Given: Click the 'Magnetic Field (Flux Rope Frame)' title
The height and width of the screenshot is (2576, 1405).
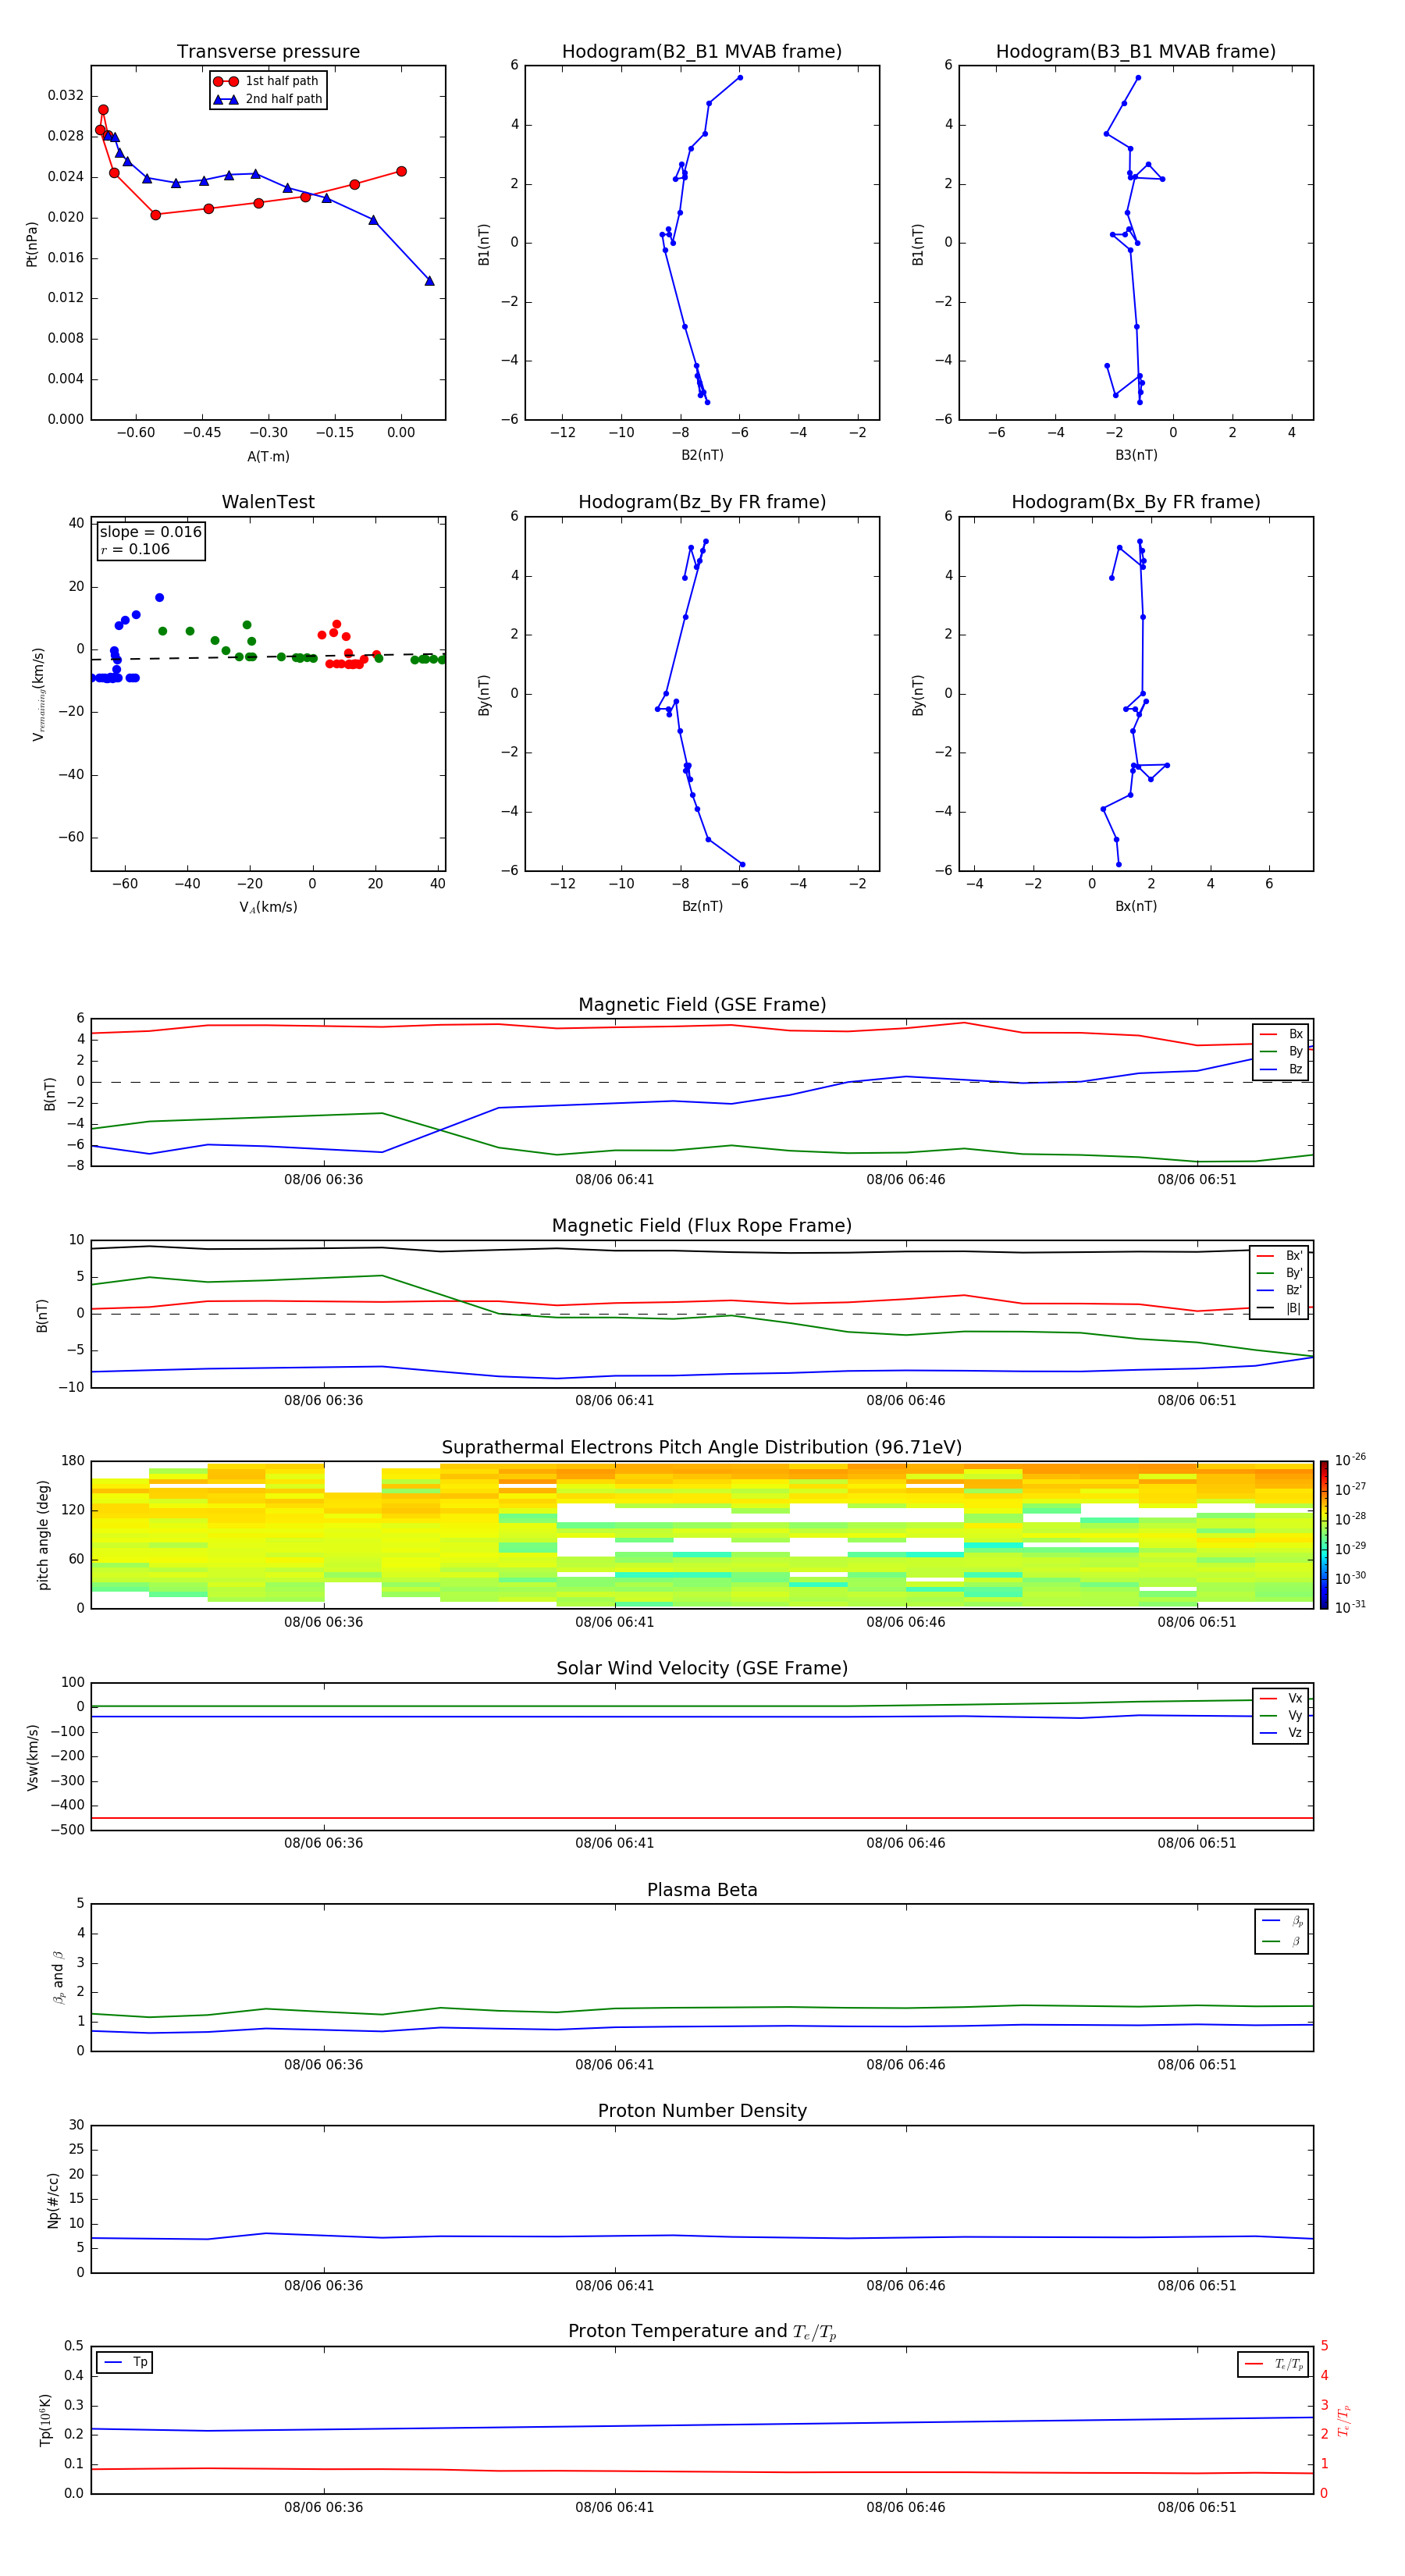Looking at the screenshot, I should [x=702, y=1225].
